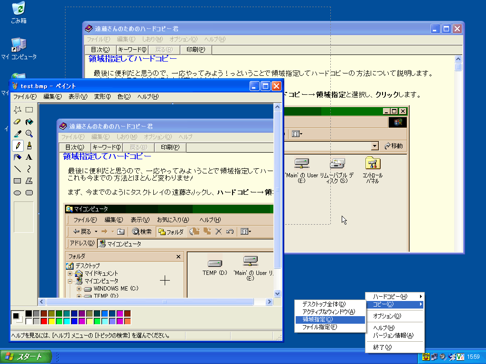
Task: Select the Rectangle shape tool
Action: click(18, 181)
